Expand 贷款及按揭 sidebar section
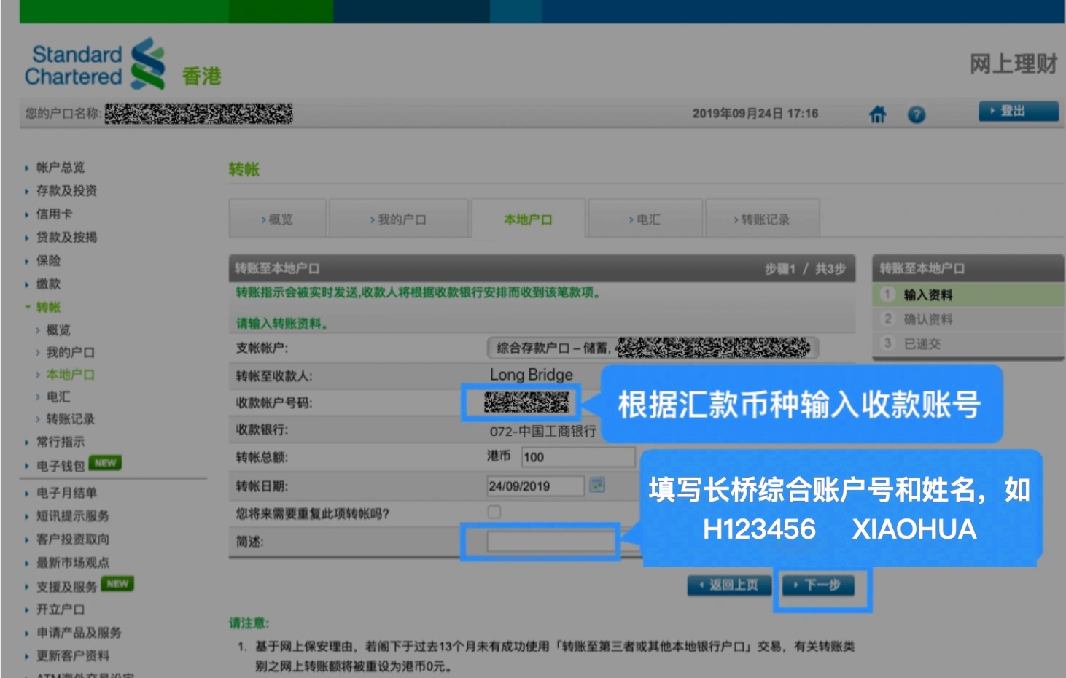 pos(66,237)
